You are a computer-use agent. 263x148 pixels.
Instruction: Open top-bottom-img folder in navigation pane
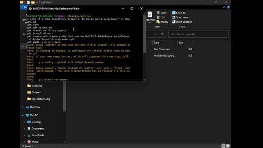click(39, 99)
